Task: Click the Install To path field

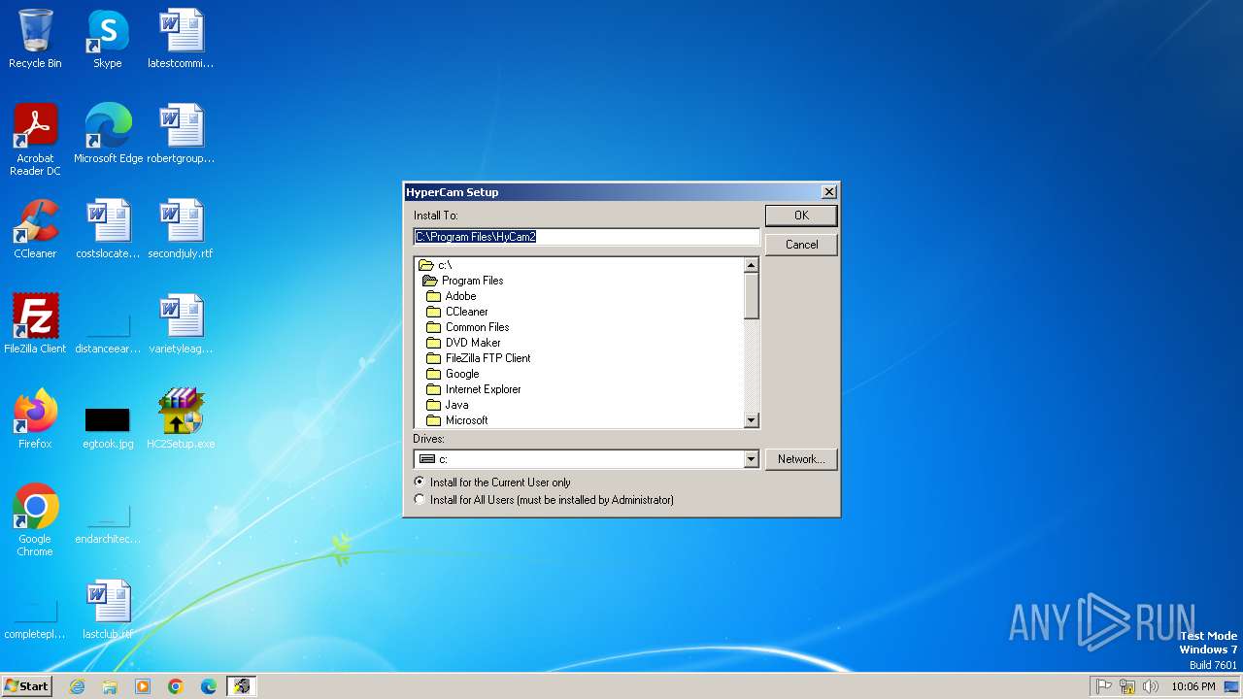Action: 587,236
